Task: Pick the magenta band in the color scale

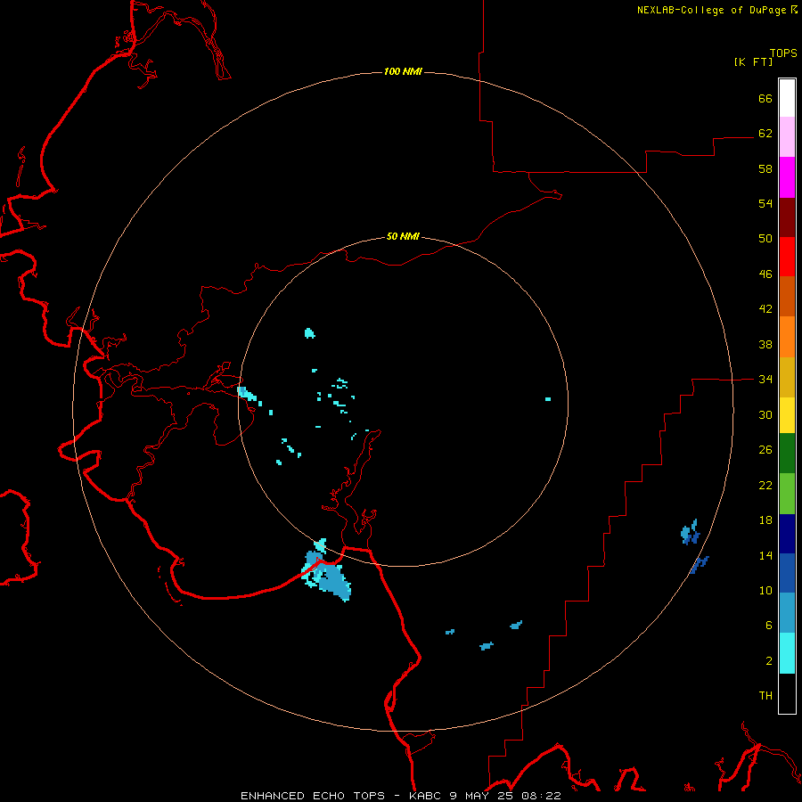Action: (x=787, y=177)
